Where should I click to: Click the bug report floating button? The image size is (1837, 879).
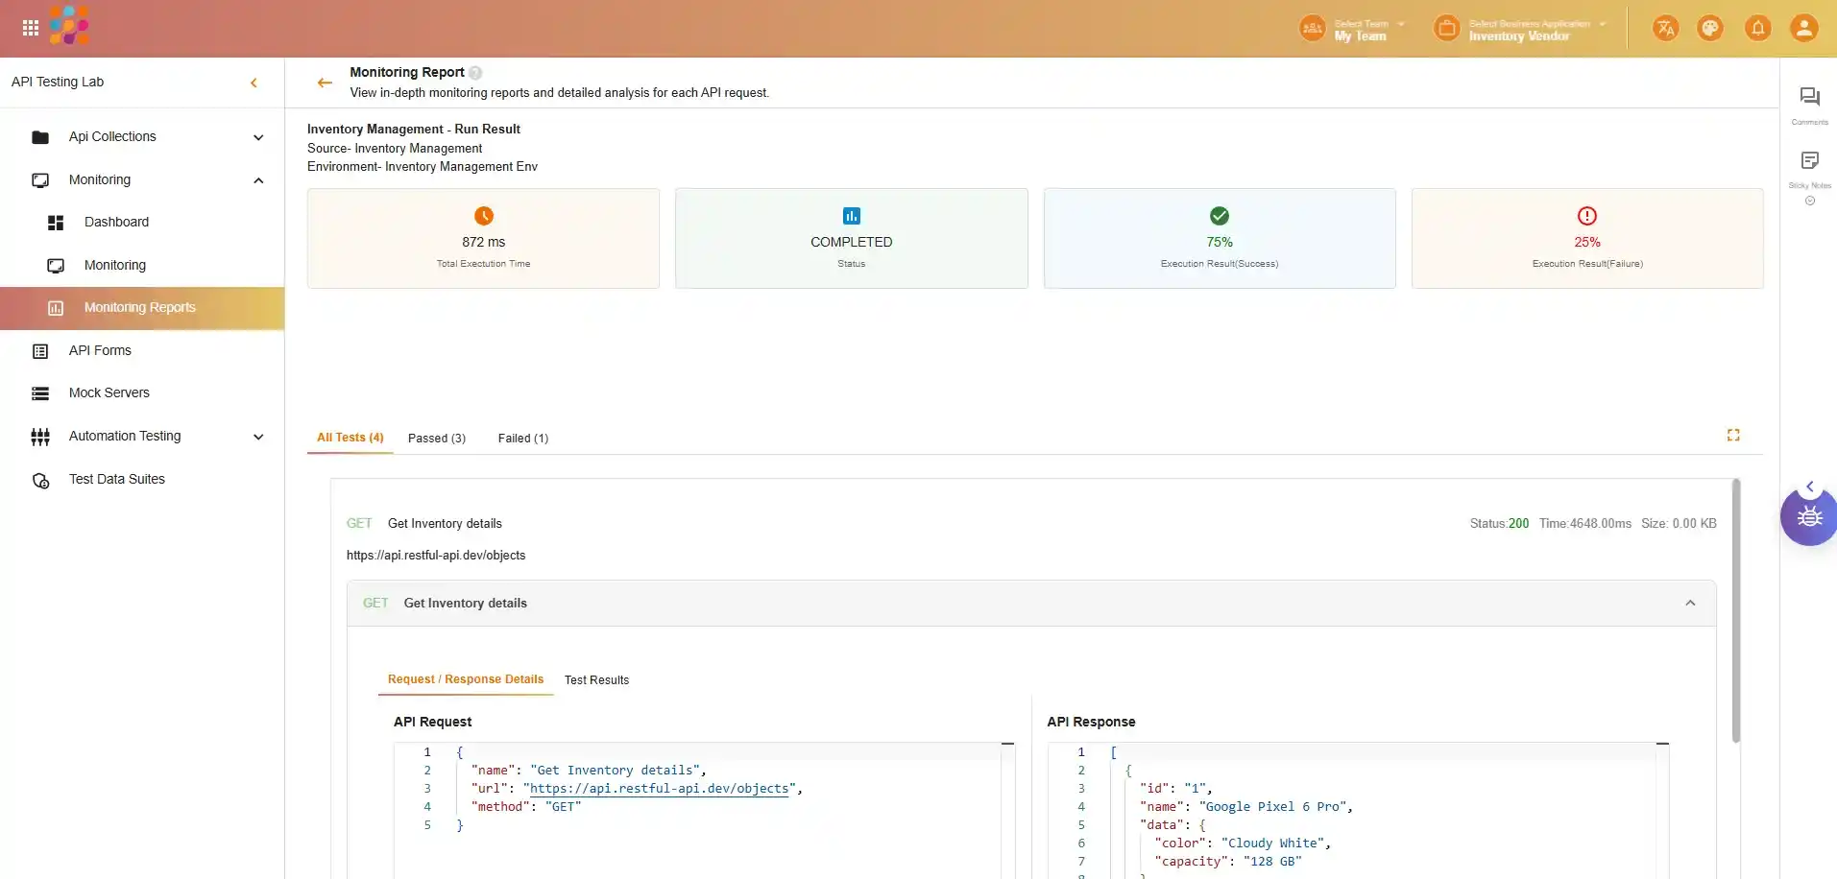pyautogui.click(x=1809, y=517)
